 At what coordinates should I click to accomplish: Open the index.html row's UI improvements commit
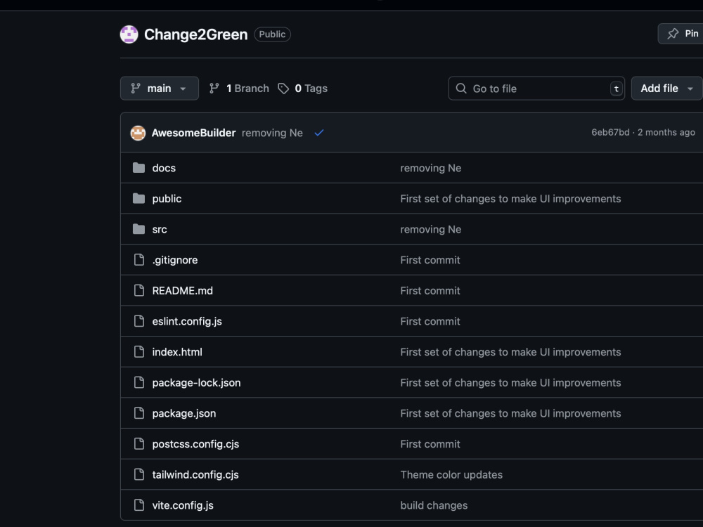click(x=510, y=352)
